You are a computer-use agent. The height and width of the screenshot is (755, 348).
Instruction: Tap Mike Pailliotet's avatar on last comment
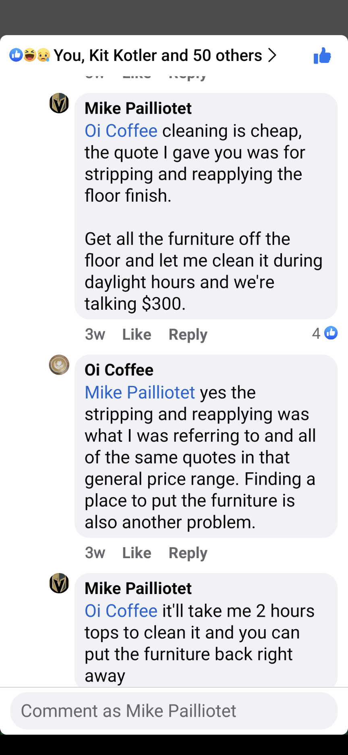[59, 583]
